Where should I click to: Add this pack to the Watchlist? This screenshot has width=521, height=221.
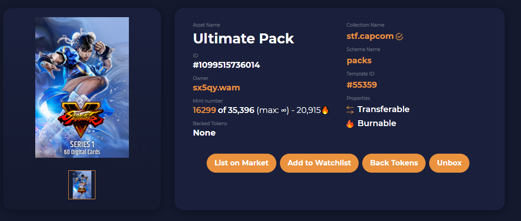click(x=319, y=163)
